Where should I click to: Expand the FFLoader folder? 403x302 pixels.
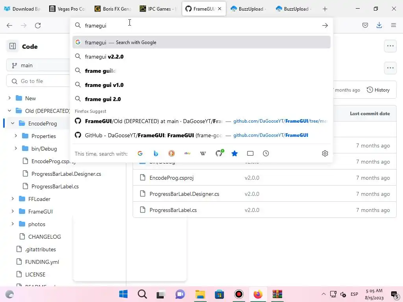tap(13, 199)
